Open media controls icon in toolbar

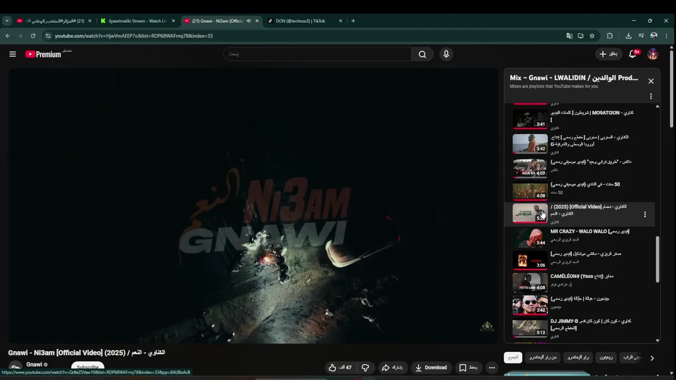641,36
